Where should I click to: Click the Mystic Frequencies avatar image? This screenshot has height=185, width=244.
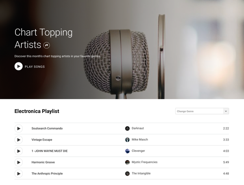tap(127, 162)
